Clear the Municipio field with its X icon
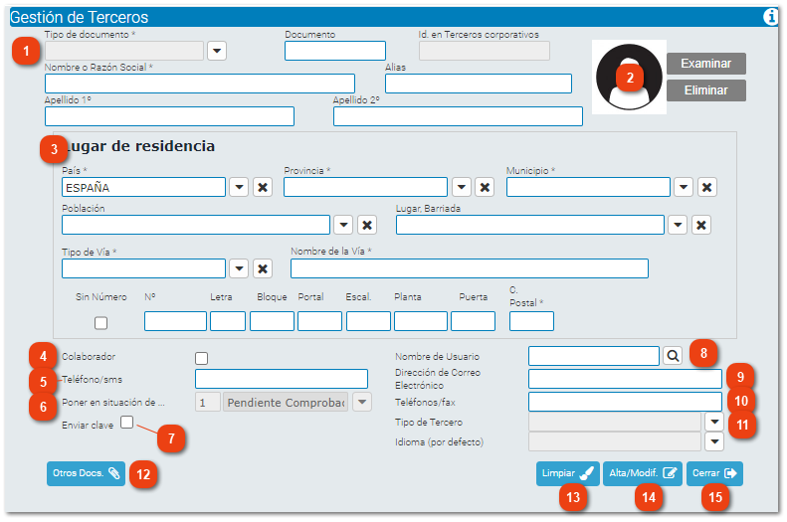Screen dimensions: 787x522 pyautogui.click(x=706, y=188)
